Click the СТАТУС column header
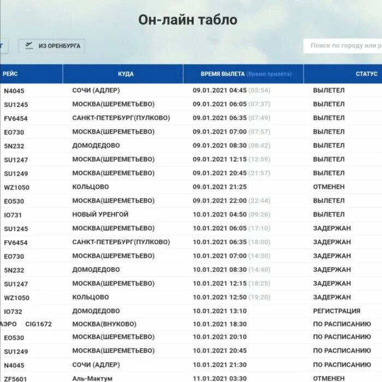Viewport: 382px width, 382px height. coord(366,74)
